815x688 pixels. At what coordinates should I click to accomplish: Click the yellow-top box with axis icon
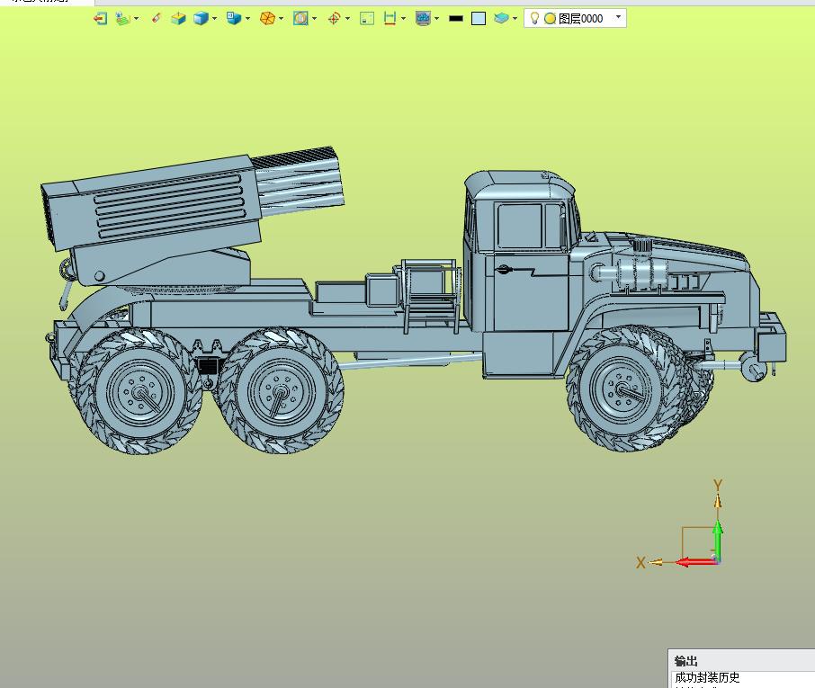[178, 19]
